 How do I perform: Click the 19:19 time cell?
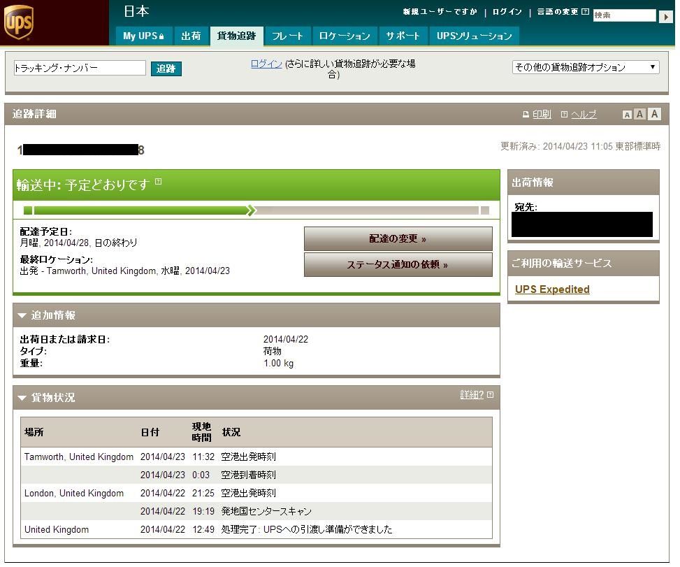click(203, 512)
